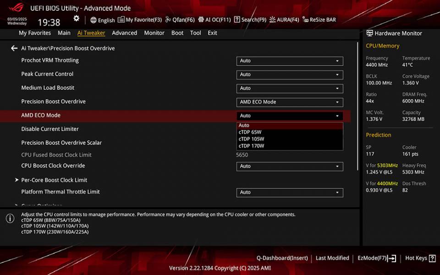Click the 4400 MHz Frequency value
The image size is (440, 275).
pyautogui.click(x=377, y=65)
